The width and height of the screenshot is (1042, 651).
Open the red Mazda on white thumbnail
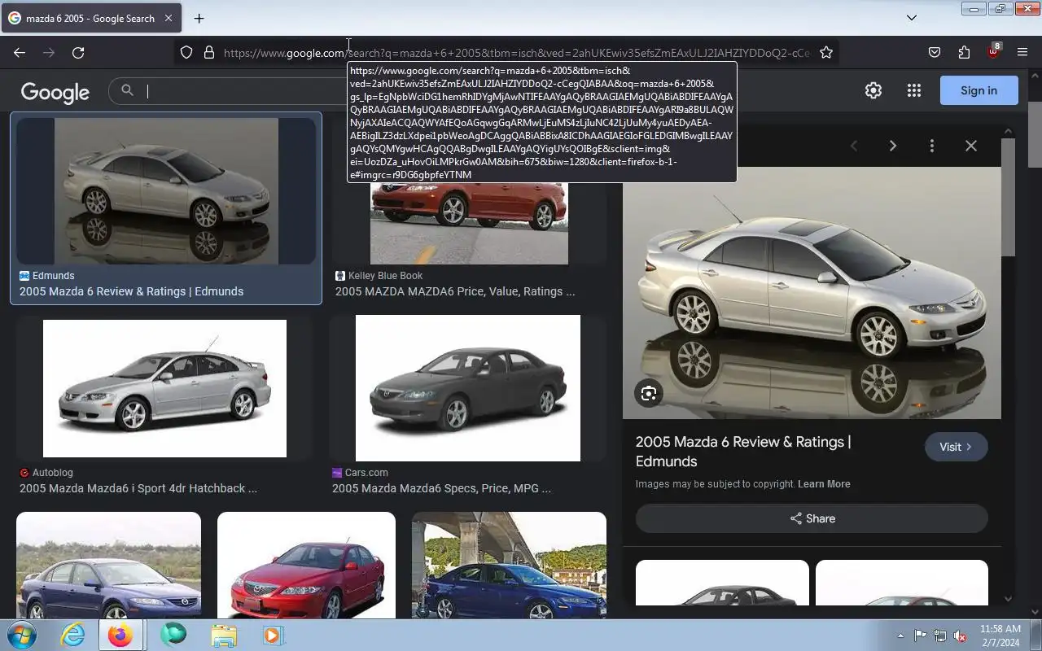306,565
